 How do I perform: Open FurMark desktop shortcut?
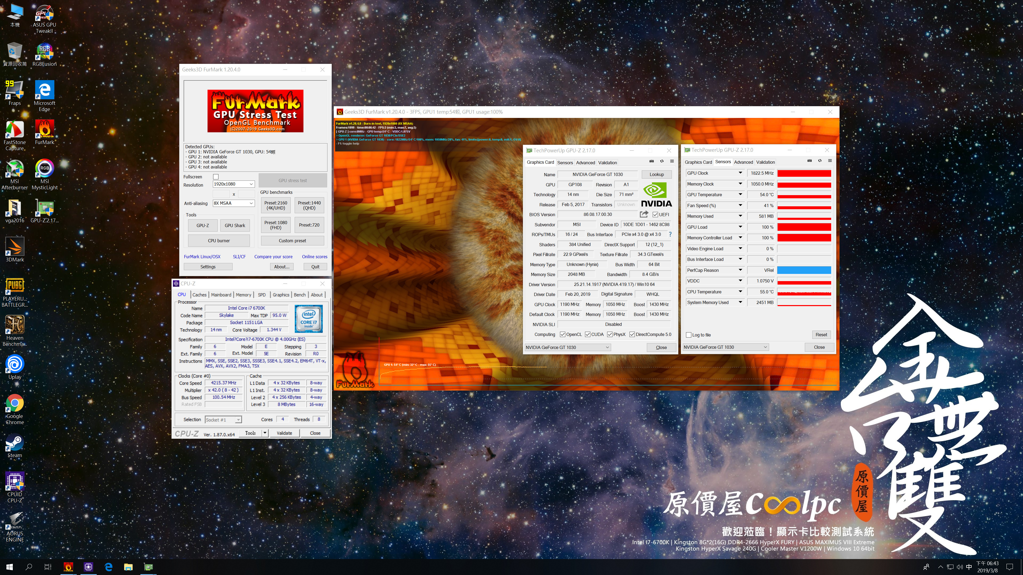(x=44, y=133)
